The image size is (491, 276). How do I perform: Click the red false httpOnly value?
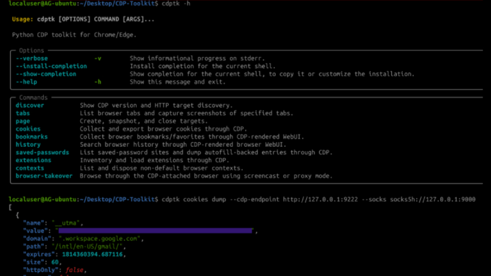tap(74, 270)
